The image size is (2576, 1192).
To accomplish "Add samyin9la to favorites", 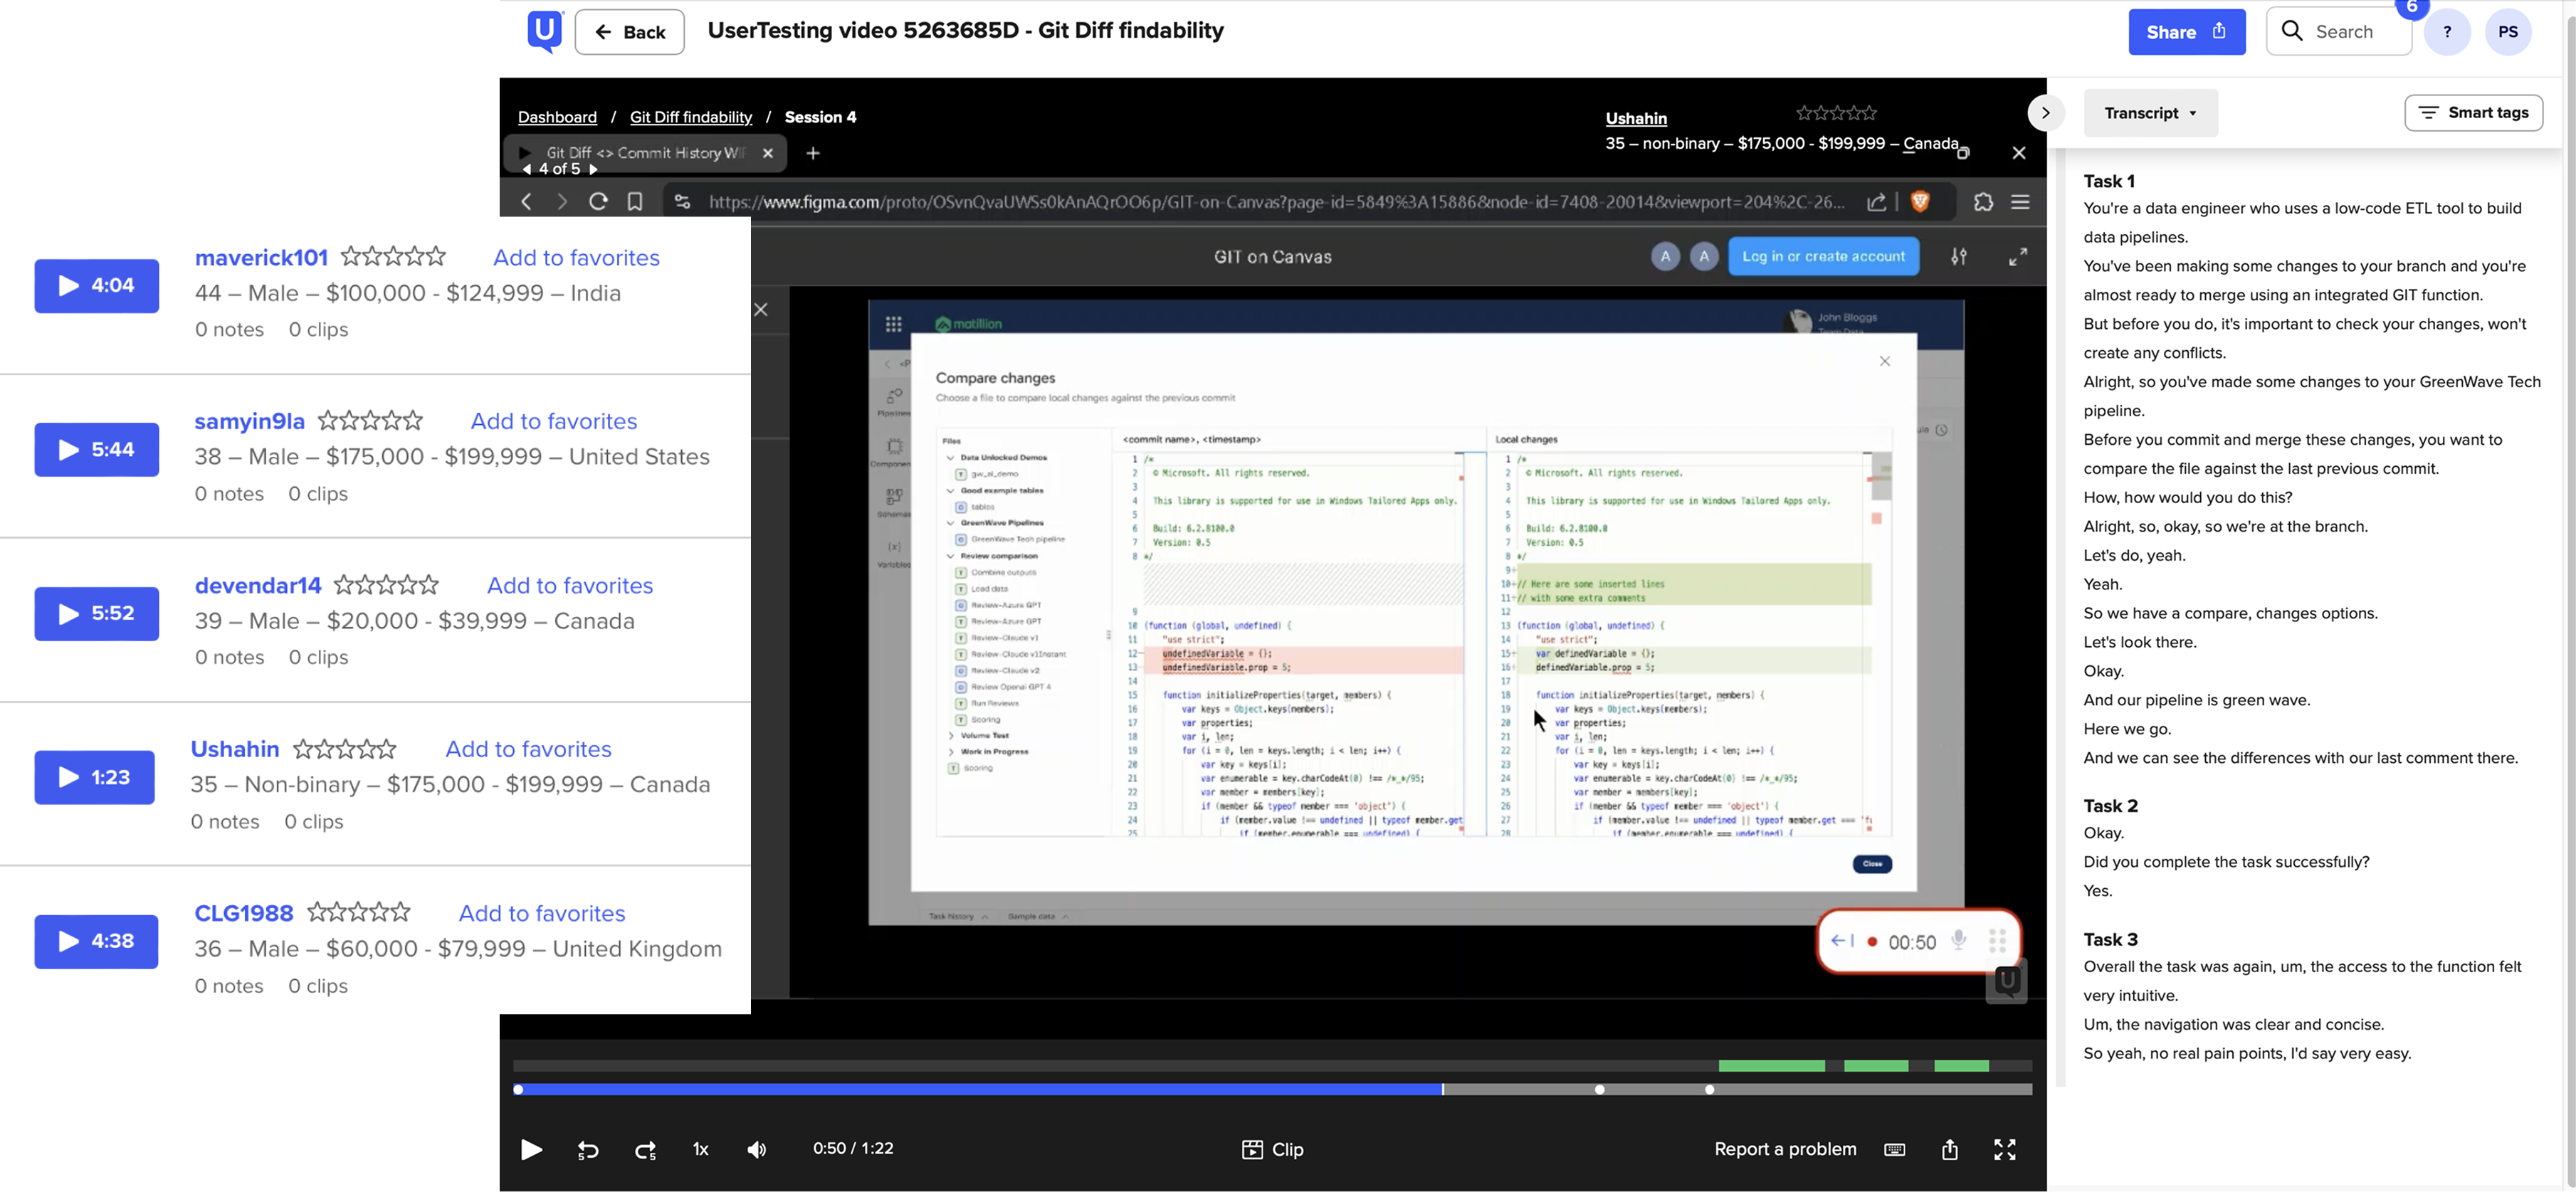I will click(553, 421).
